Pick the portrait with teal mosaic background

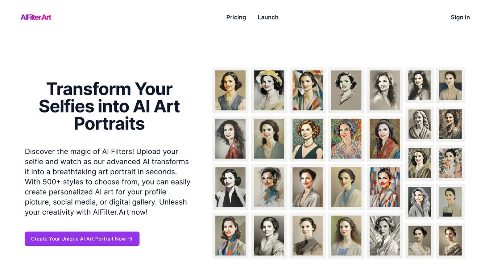point(307,138)
